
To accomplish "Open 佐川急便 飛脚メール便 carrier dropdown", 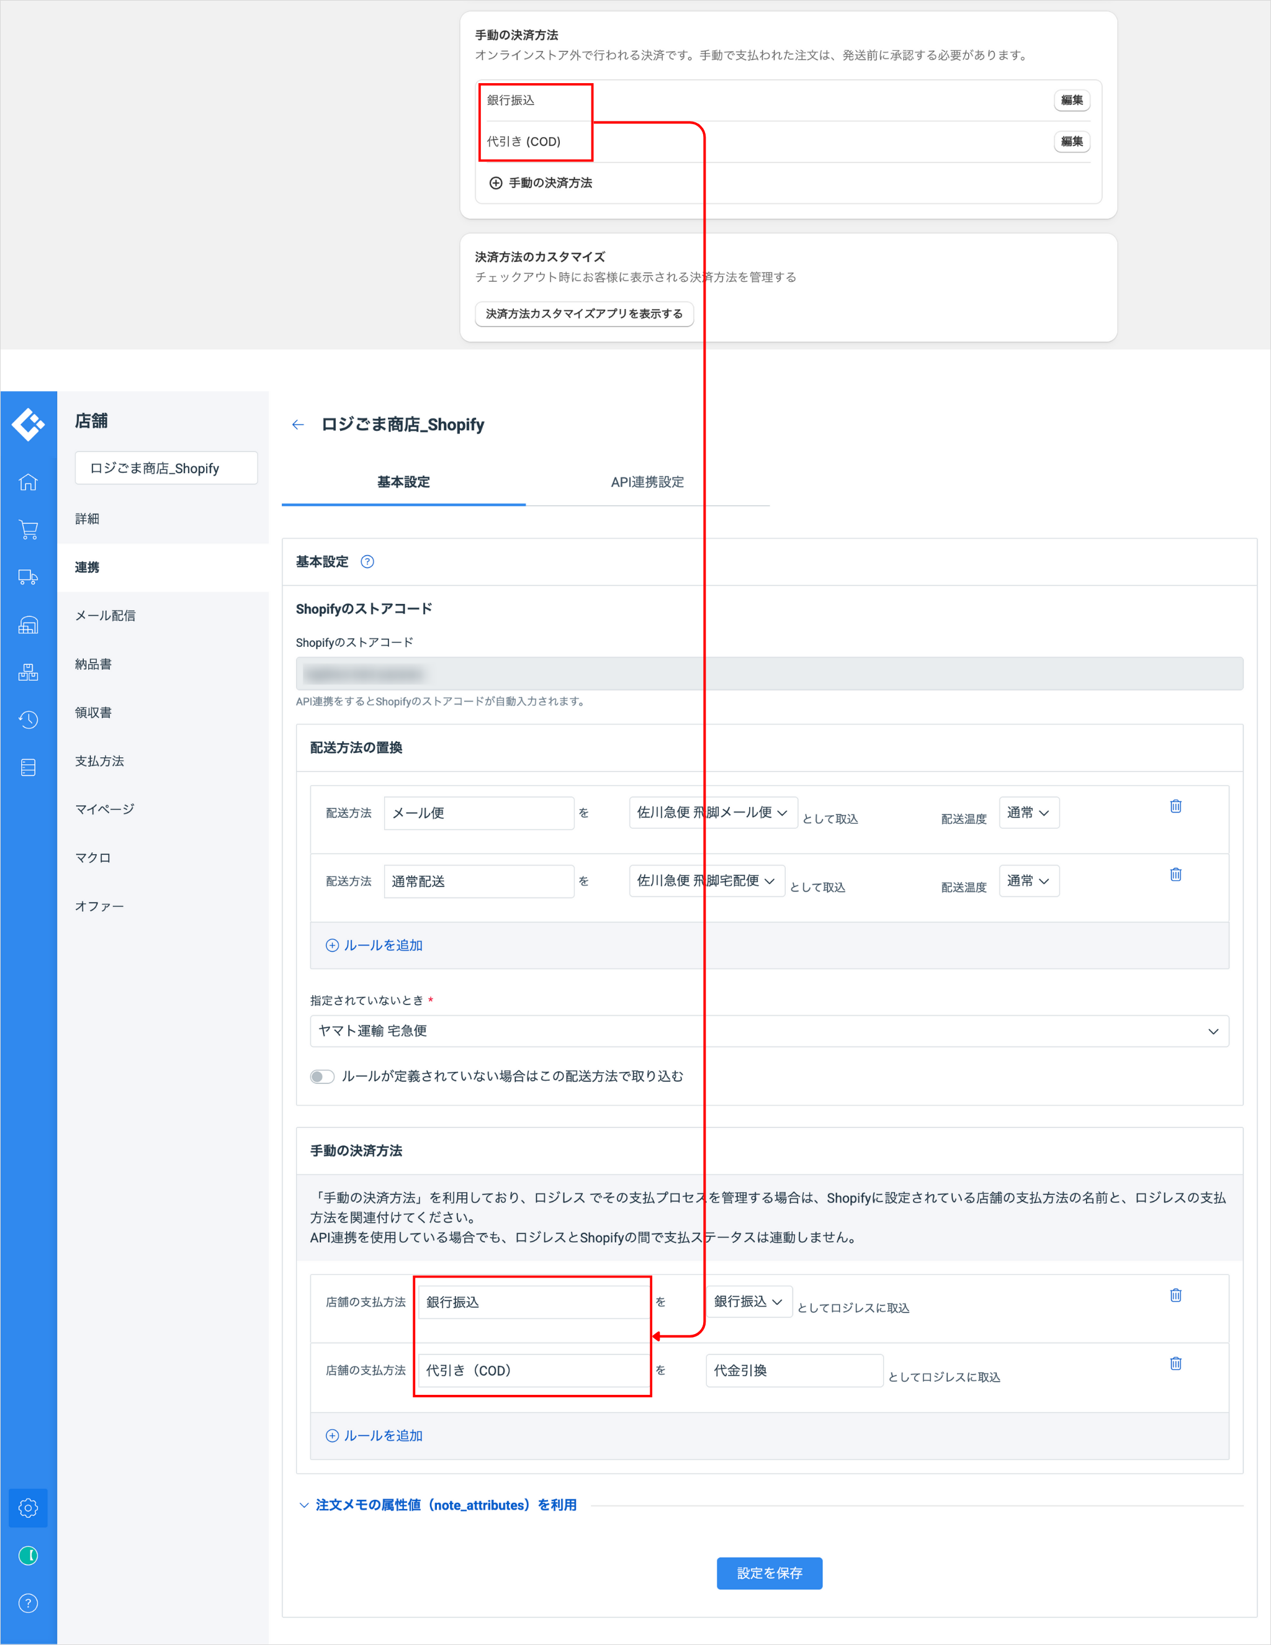I will (x=712, y=813).
